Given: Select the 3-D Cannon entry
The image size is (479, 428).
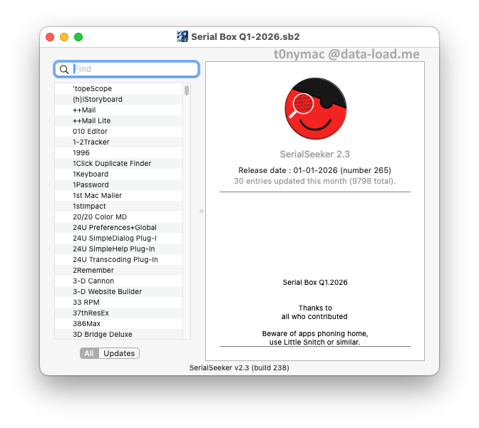Looking at the screenshot, I should (x=119, y=281).
